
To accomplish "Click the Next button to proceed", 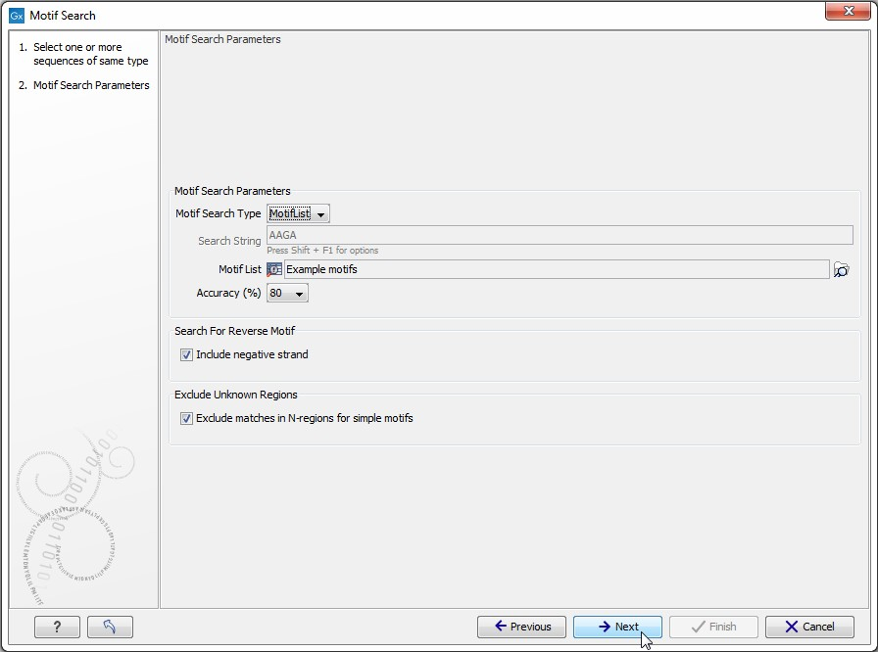I will [x=617, y=627].
